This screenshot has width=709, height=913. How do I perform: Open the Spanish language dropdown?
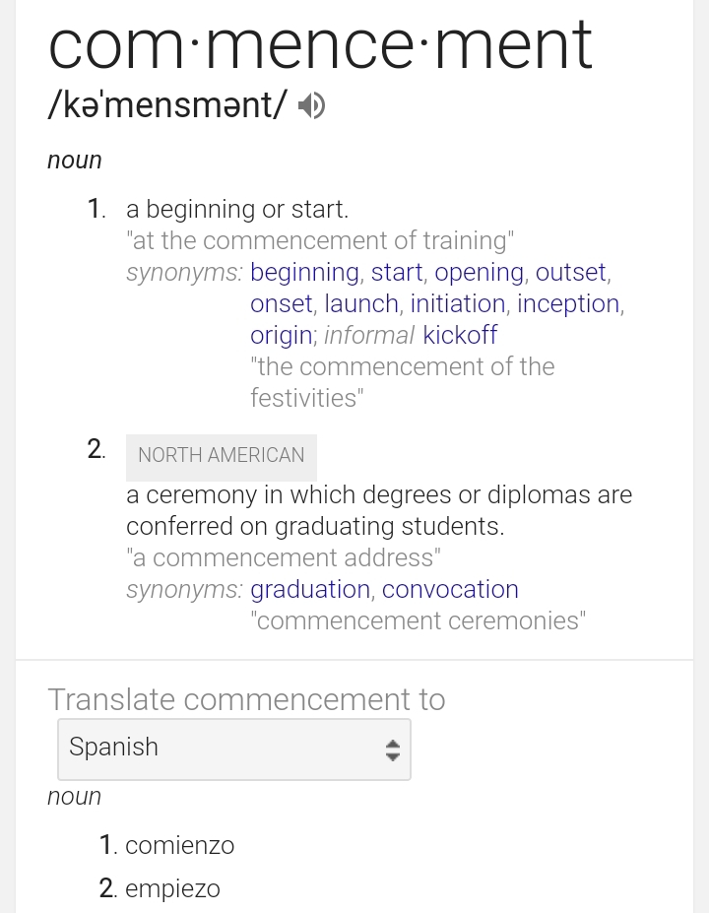click(233, 749)
